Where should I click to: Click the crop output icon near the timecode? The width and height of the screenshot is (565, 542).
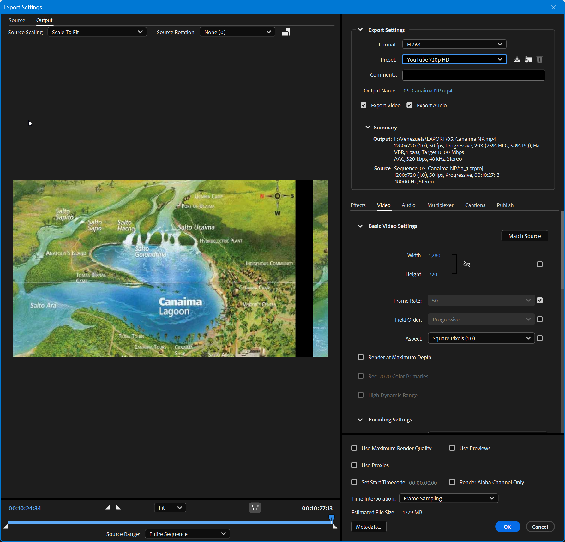tap(255, 508)
